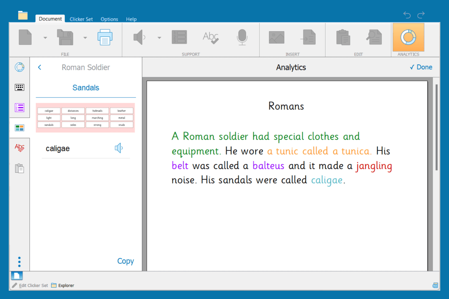Select the document page tab icon at bottom
Image resolution: width=449 pixels, height=299 pixels.
click(x=17, y=276)
